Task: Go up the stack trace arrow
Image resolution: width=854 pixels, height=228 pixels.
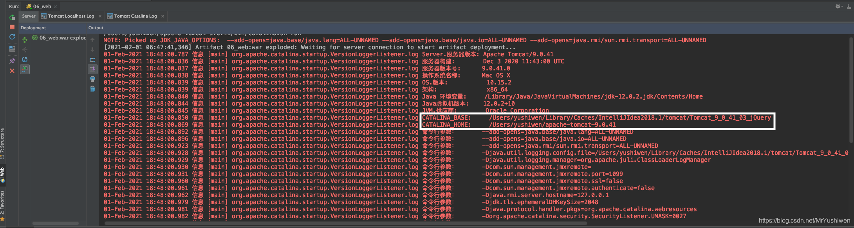Action: click(92, 40)
